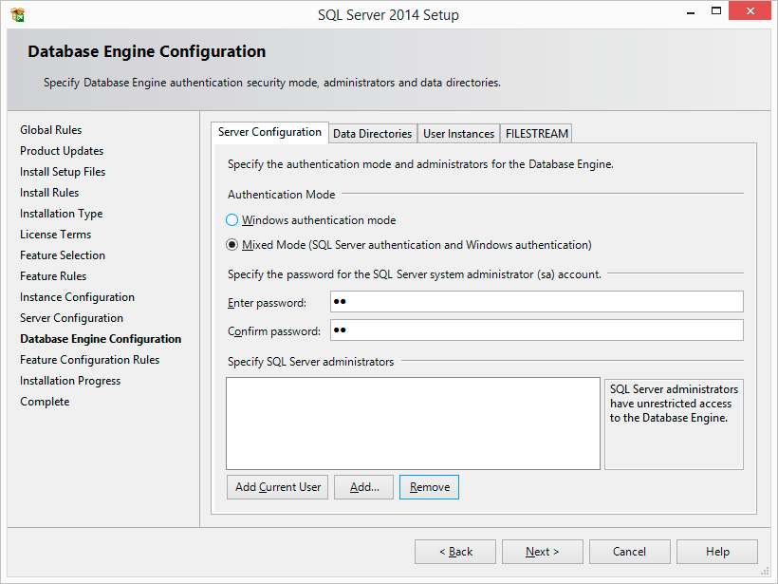Select Mixed Mode authentication radio button
Image resolution: width=778 pixels, height=584 pixels.
(232, 245)
